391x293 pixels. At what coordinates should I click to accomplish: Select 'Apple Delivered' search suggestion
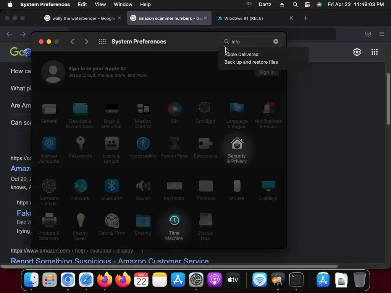[x=241, y=54]
